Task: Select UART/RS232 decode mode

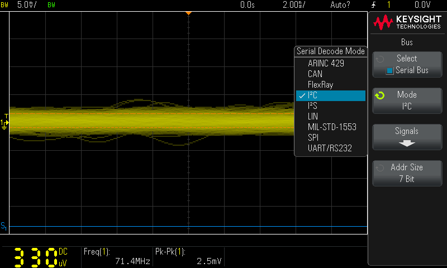Action: [330, 148]
